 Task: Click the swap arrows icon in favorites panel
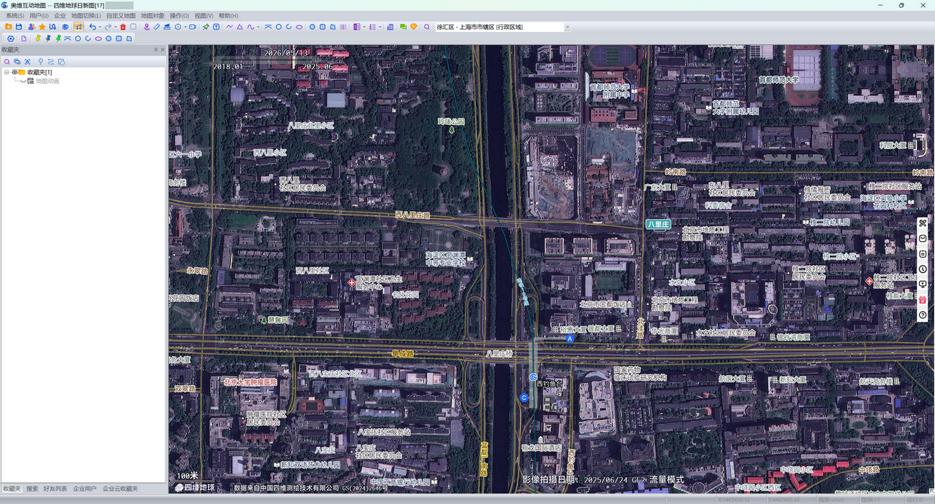[50, 62]
